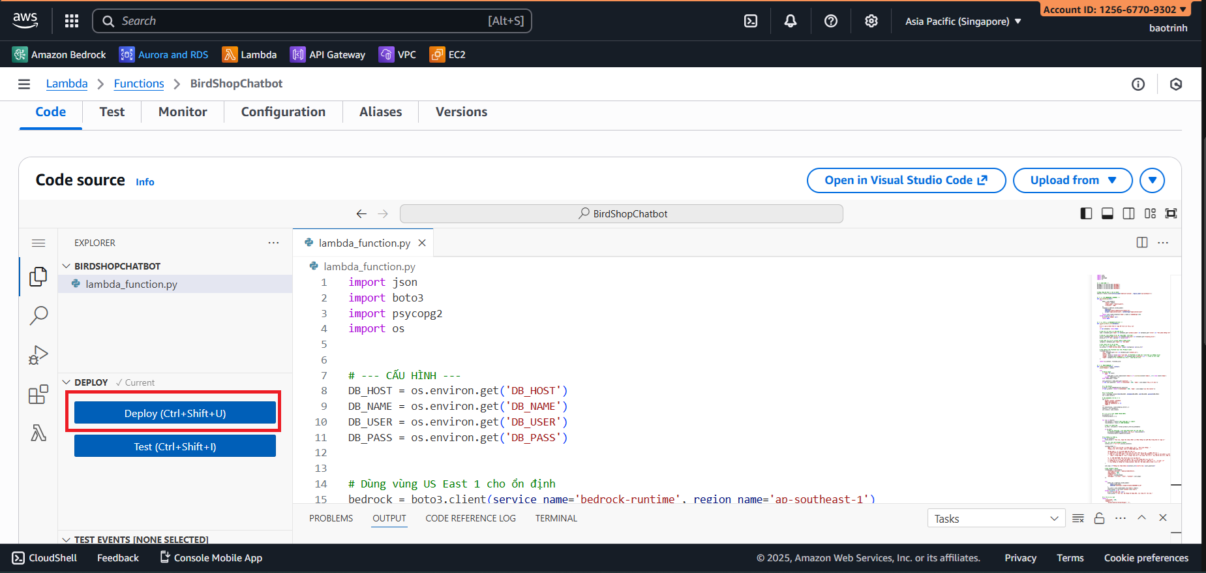Open the EC2 shortcut

447,55
